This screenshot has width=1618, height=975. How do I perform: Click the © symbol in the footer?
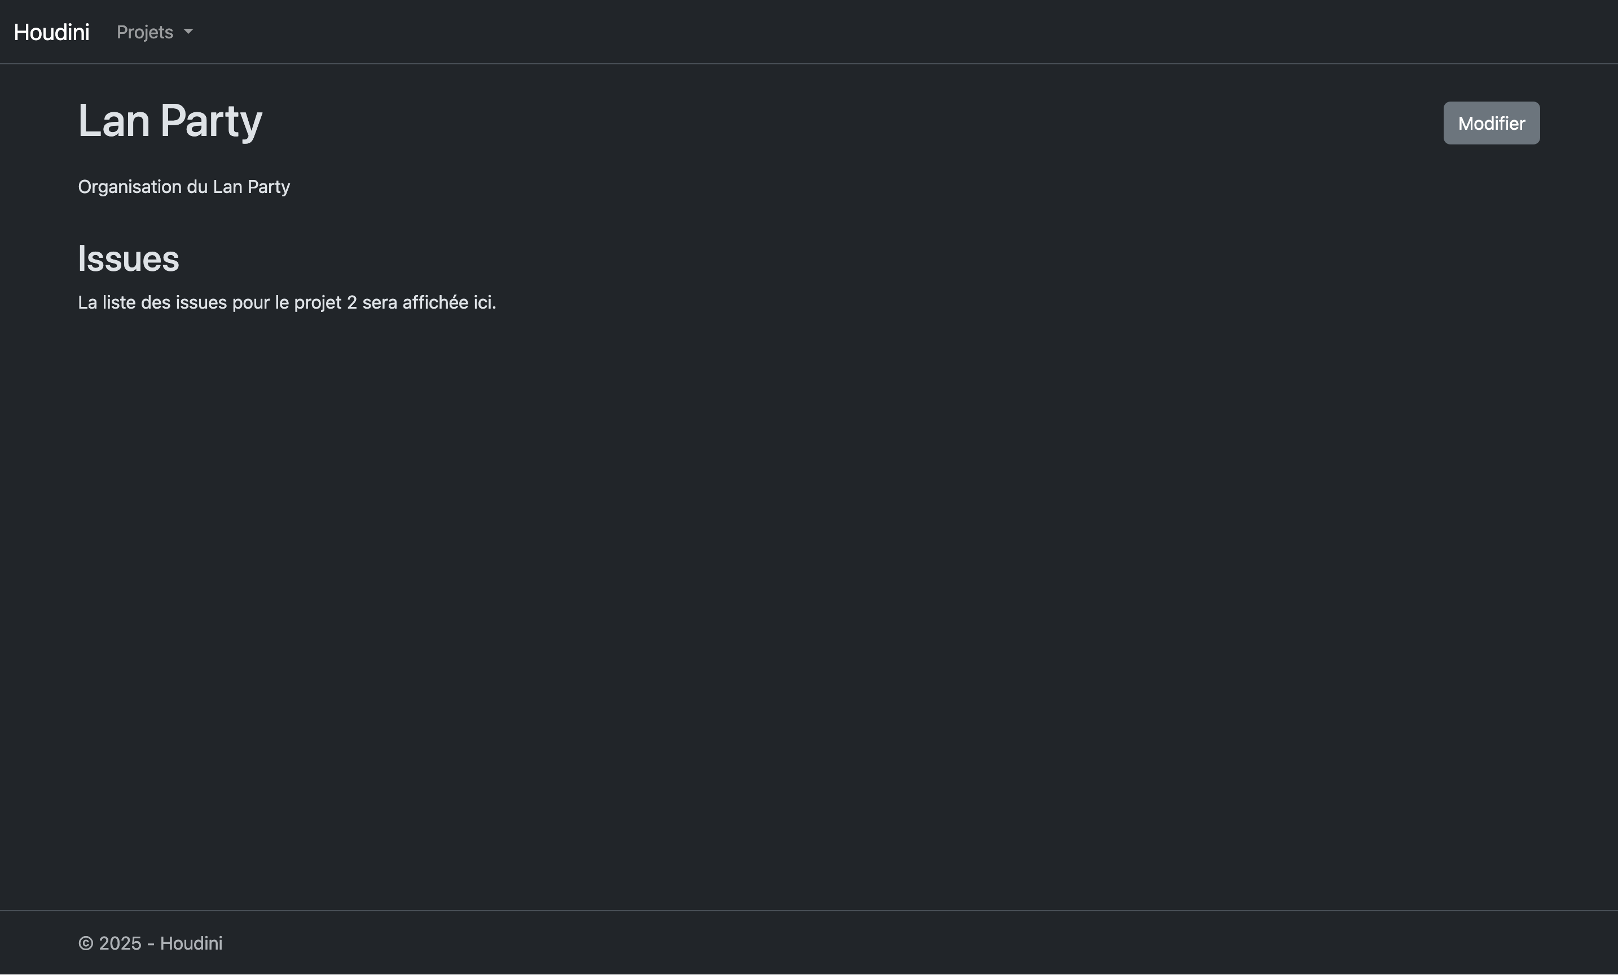(85, 943)
